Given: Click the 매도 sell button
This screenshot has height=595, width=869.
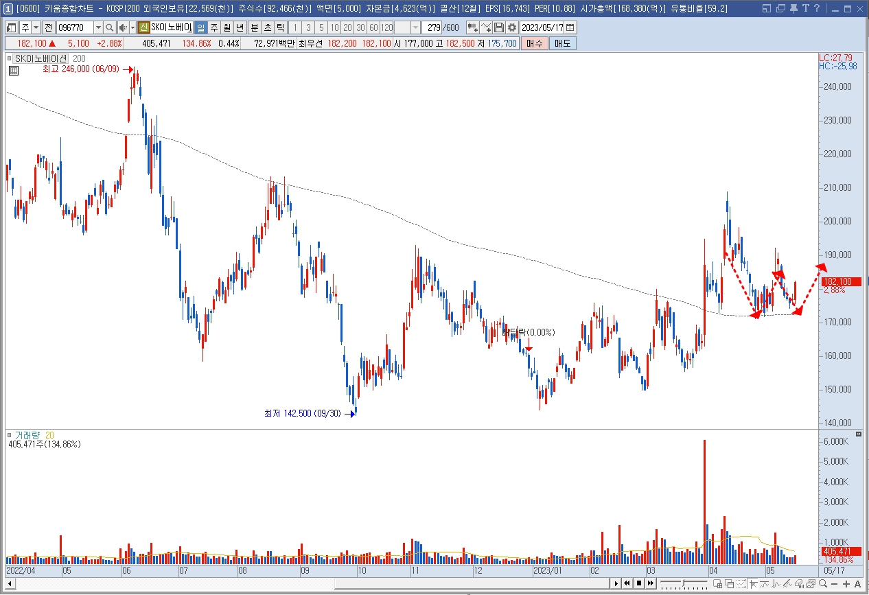Looking at the screenshot, I should 563,43.
